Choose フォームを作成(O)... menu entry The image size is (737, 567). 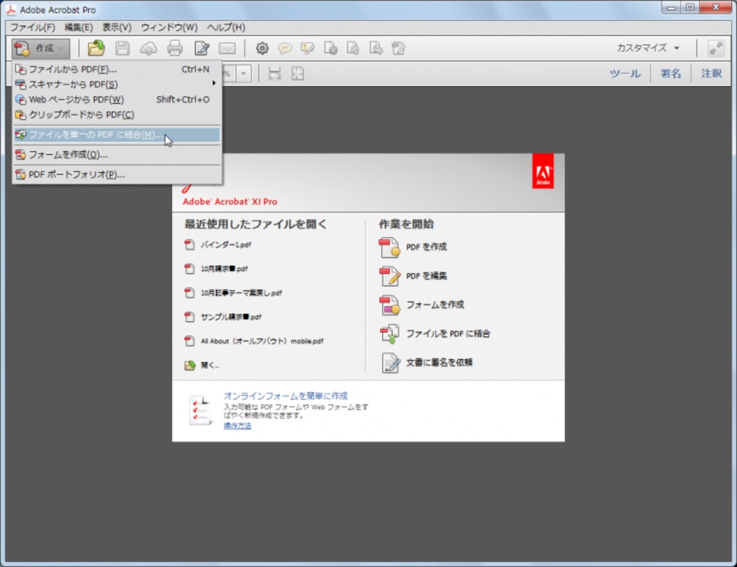pos(117,155)
